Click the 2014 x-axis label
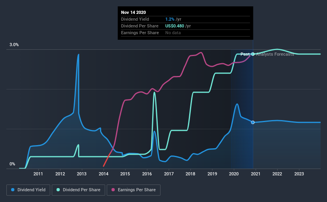 pos(104,174)
